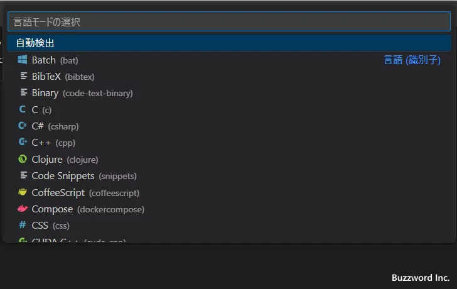Image resolution: width=457 pixels, height=289 pixels.
Task: Pick Binary (code-text-binary) from the list
Action: click(229, 93)
